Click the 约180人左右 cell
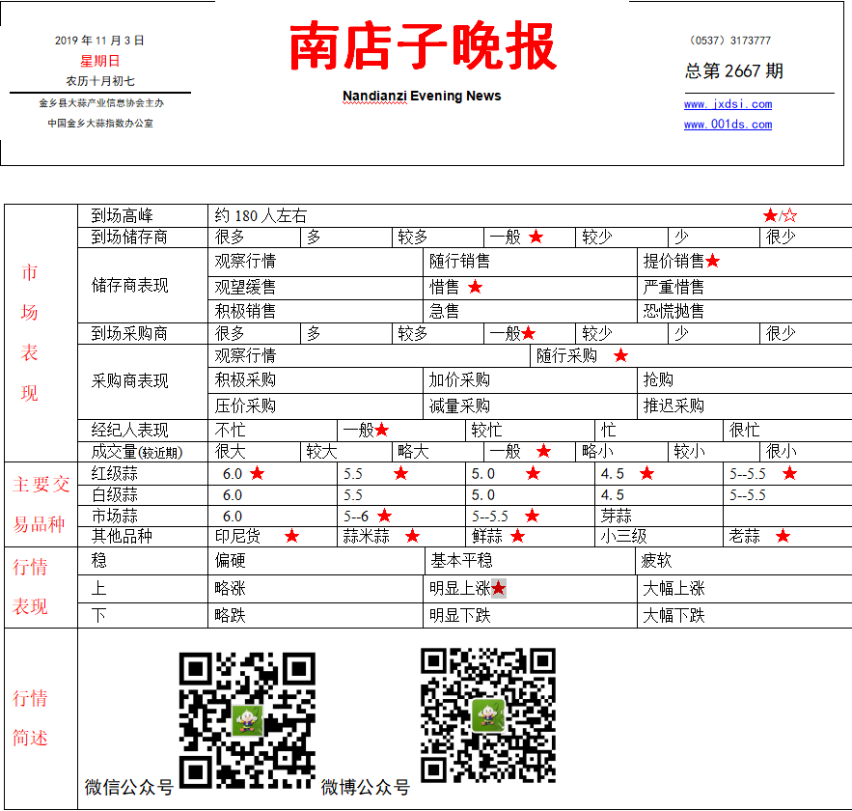Image resolution: width=852 pixels, height=811 pixels. tap(530, 216)
